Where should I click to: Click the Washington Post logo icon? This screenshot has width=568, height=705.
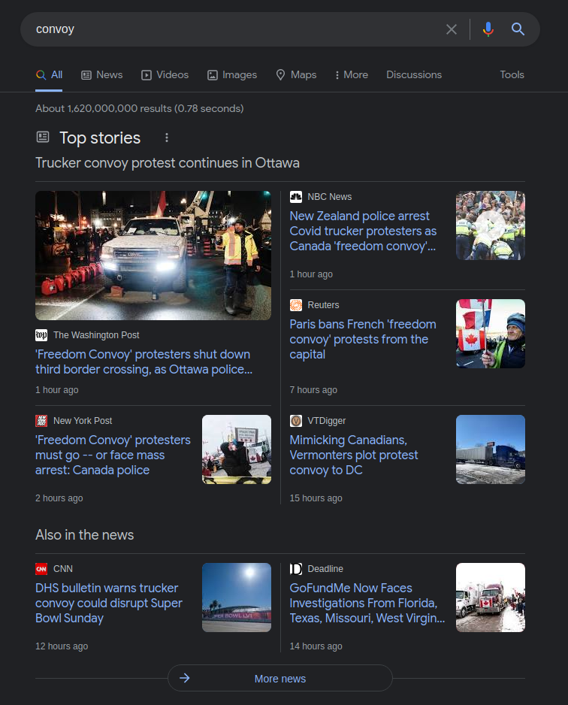click(x=41, y=335)
